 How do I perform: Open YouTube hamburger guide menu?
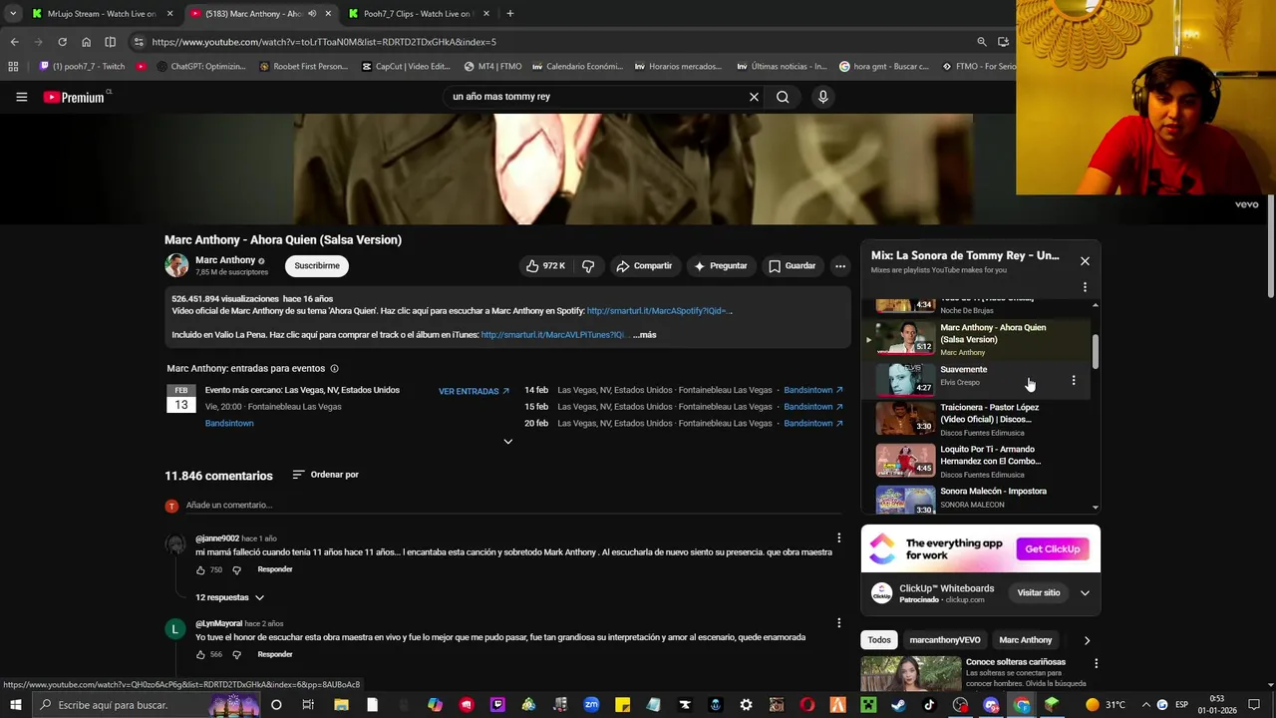pos(21,97)
